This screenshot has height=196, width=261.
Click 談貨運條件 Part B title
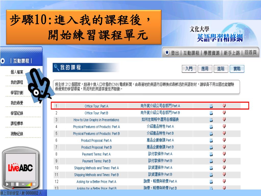point(160,174)
